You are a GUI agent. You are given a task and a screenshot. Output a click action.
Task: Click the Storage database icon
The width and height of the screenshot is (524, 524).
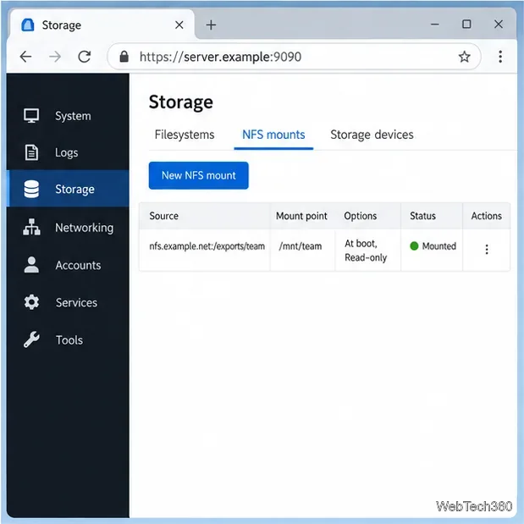[x=31, y=189]
